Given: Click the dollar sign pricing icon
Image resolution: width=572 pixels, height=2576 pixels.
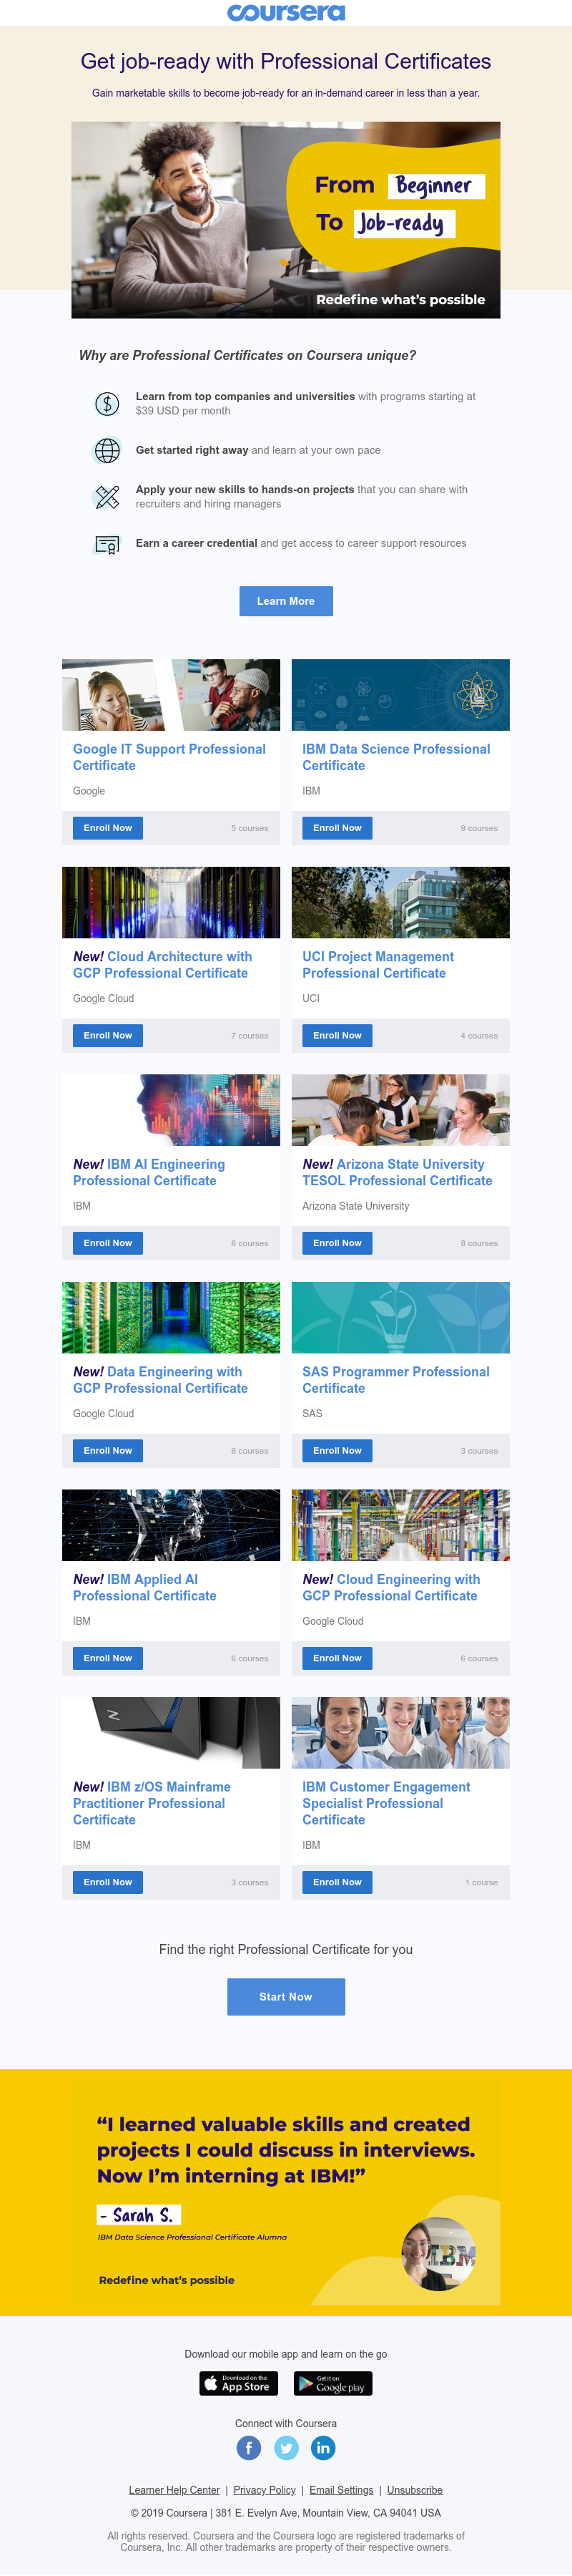Looking at the screenshot, I should (x=107, y=404).
